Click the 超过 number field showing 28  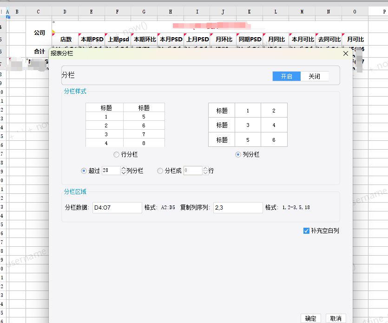pyautogui.click(x=111, y=171)
